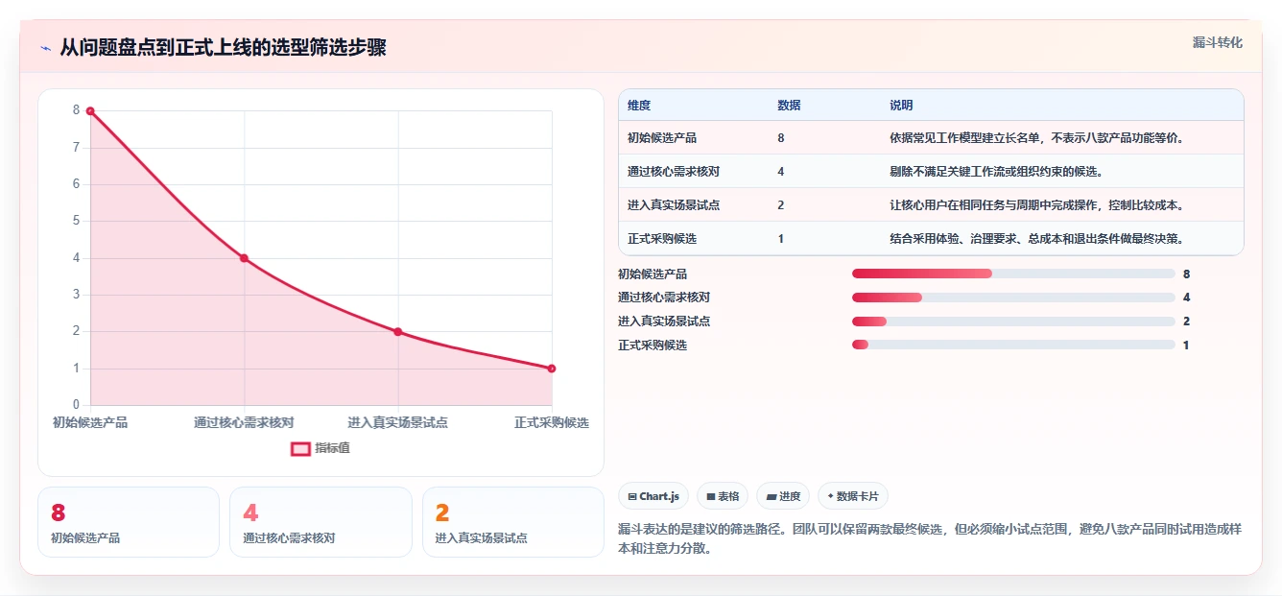Viewport: 1282px width, 596px height.
Task: Click the 通过核心需求核对 table row cell
Action: pos(674,172)
